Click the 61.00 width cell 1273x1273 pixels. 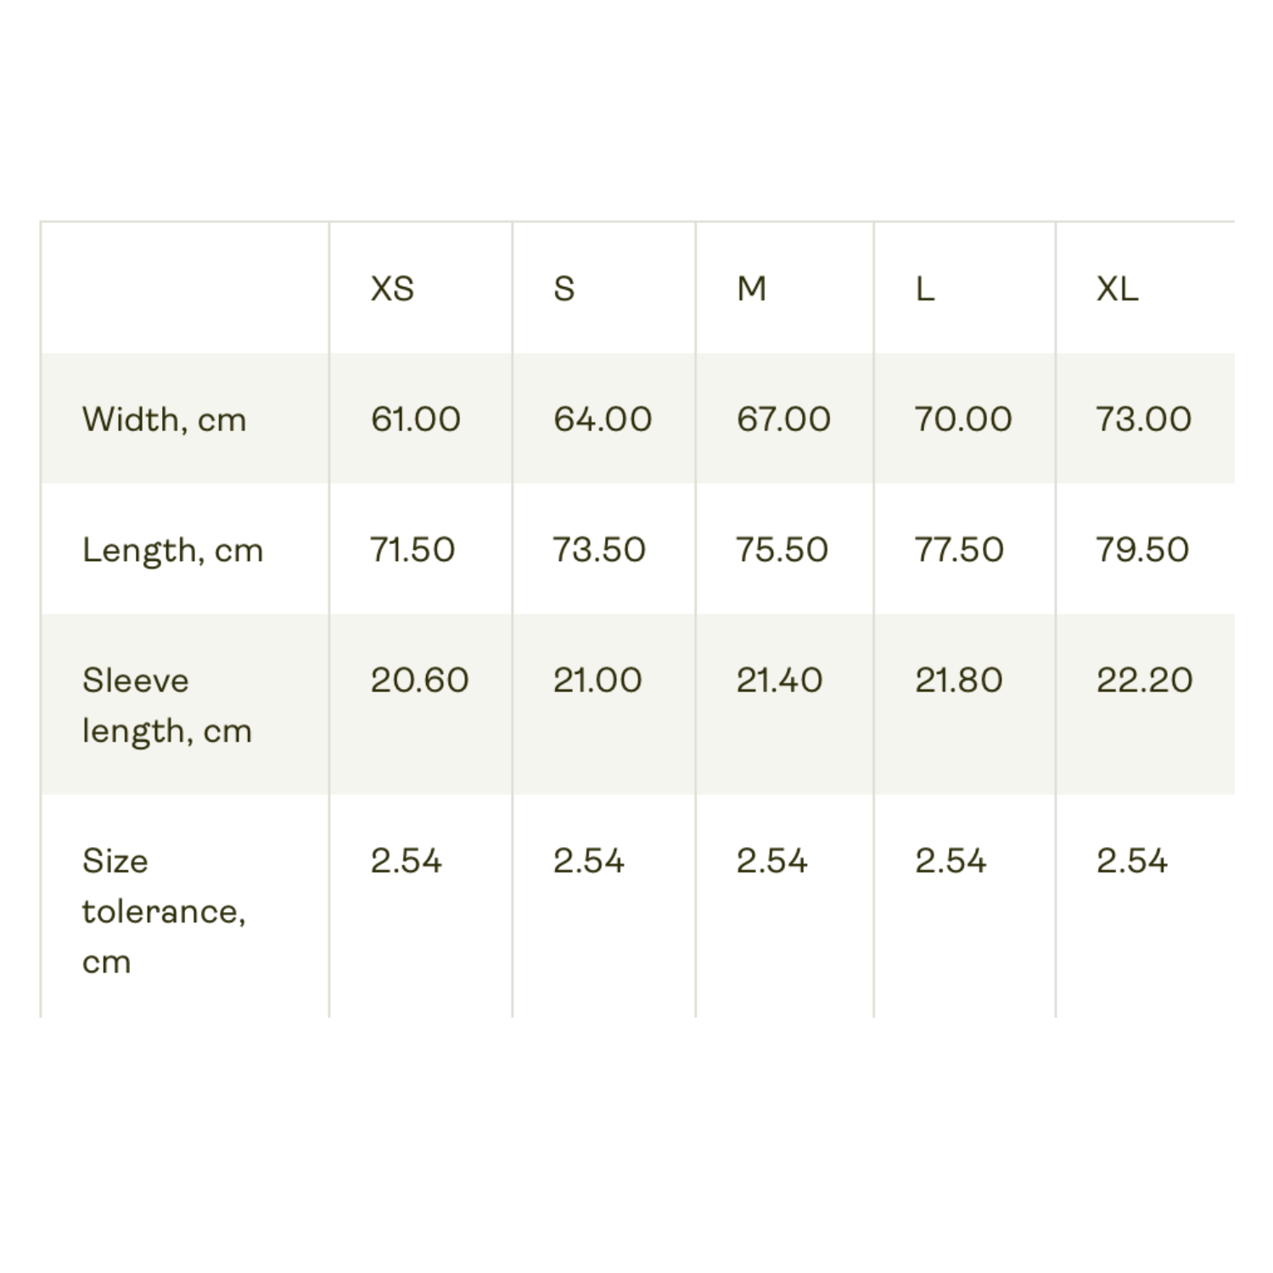coord(416,419)
